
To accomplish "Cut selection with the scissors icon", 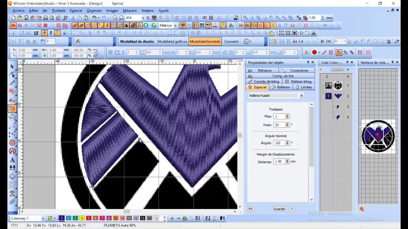I will coord(73,18).
